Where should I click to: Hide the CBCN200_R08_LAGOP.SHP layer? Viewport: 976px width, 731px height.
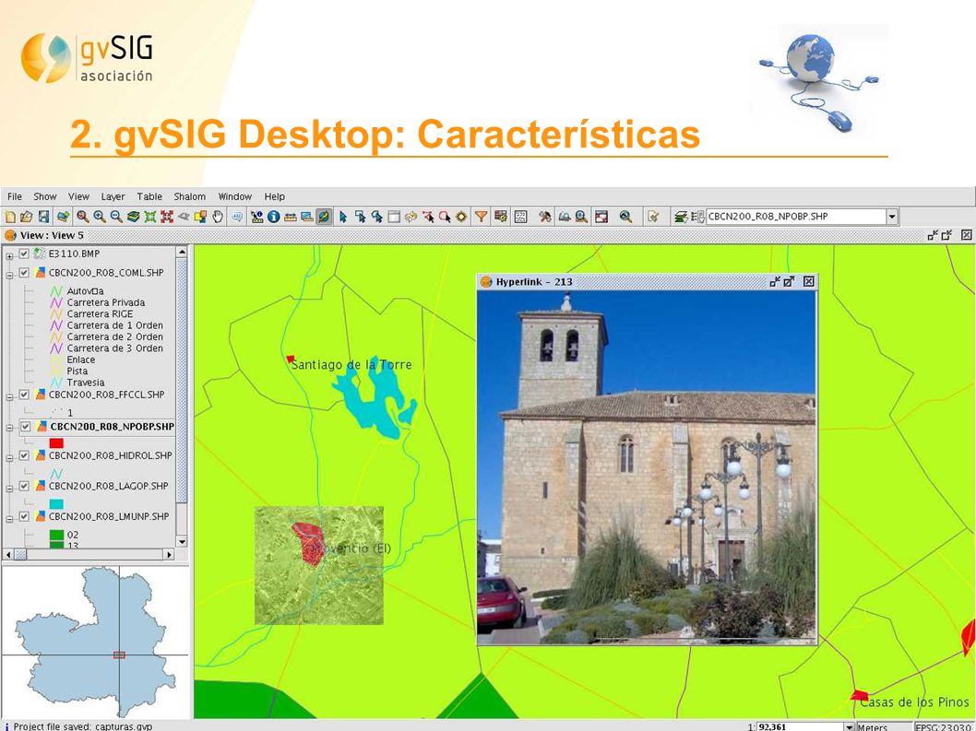(24, 486)
